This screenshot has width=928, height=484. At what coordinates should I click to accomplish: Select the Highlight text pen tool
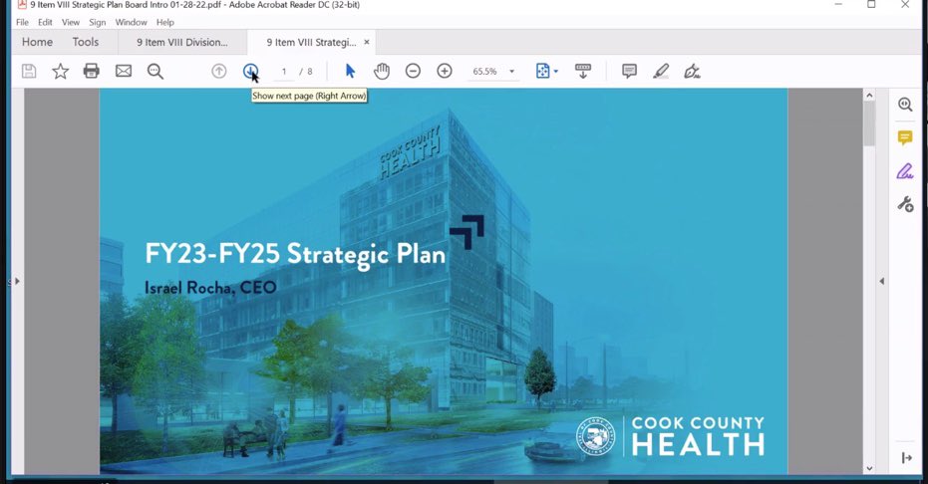click(x=661, y=72)
